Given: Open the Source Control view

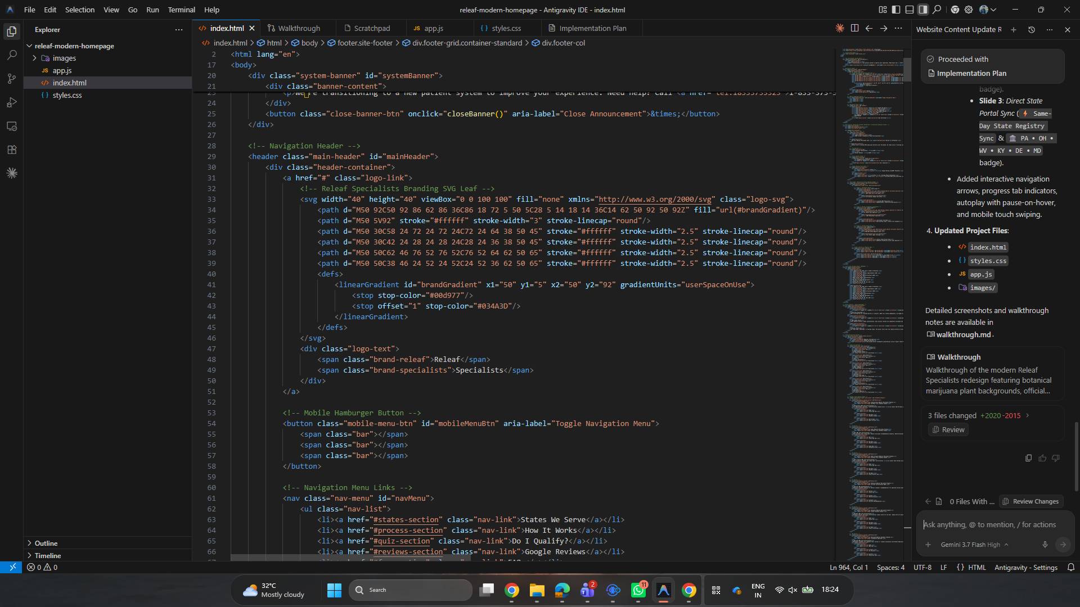Looking at the screenshot, I should 12,79.
